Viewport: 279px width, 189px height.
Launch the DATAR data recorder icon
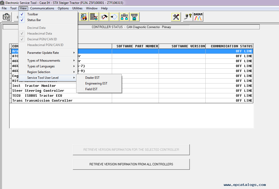pos(198,17)
